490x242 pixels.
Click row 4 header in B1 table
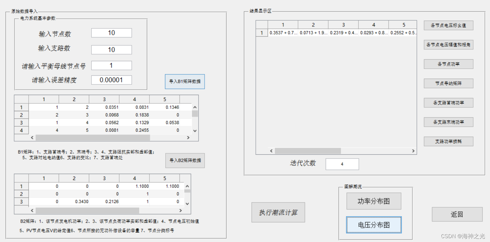22,131
